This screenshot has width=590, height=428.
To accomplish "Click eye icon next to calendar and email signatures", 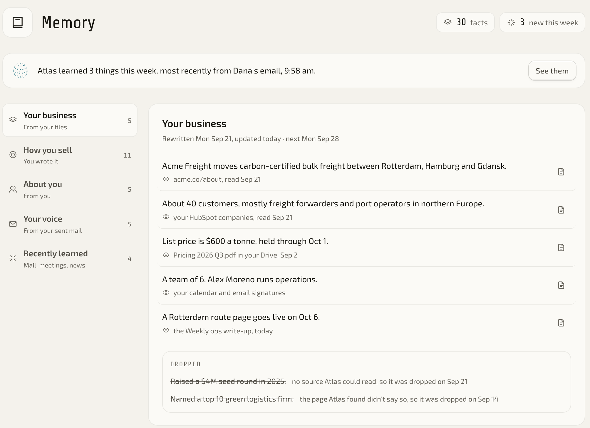I will coord(166,292).
